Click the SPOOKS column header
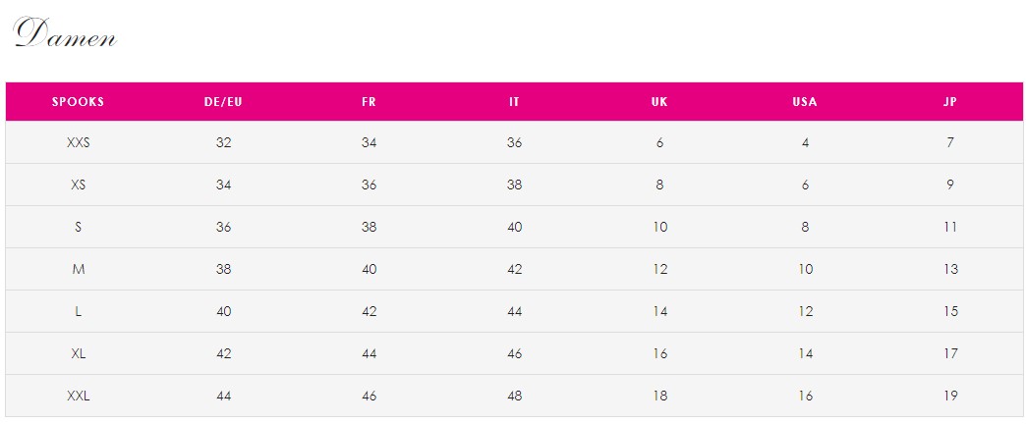Screen dimensions: 1026x424 point(78,102)
